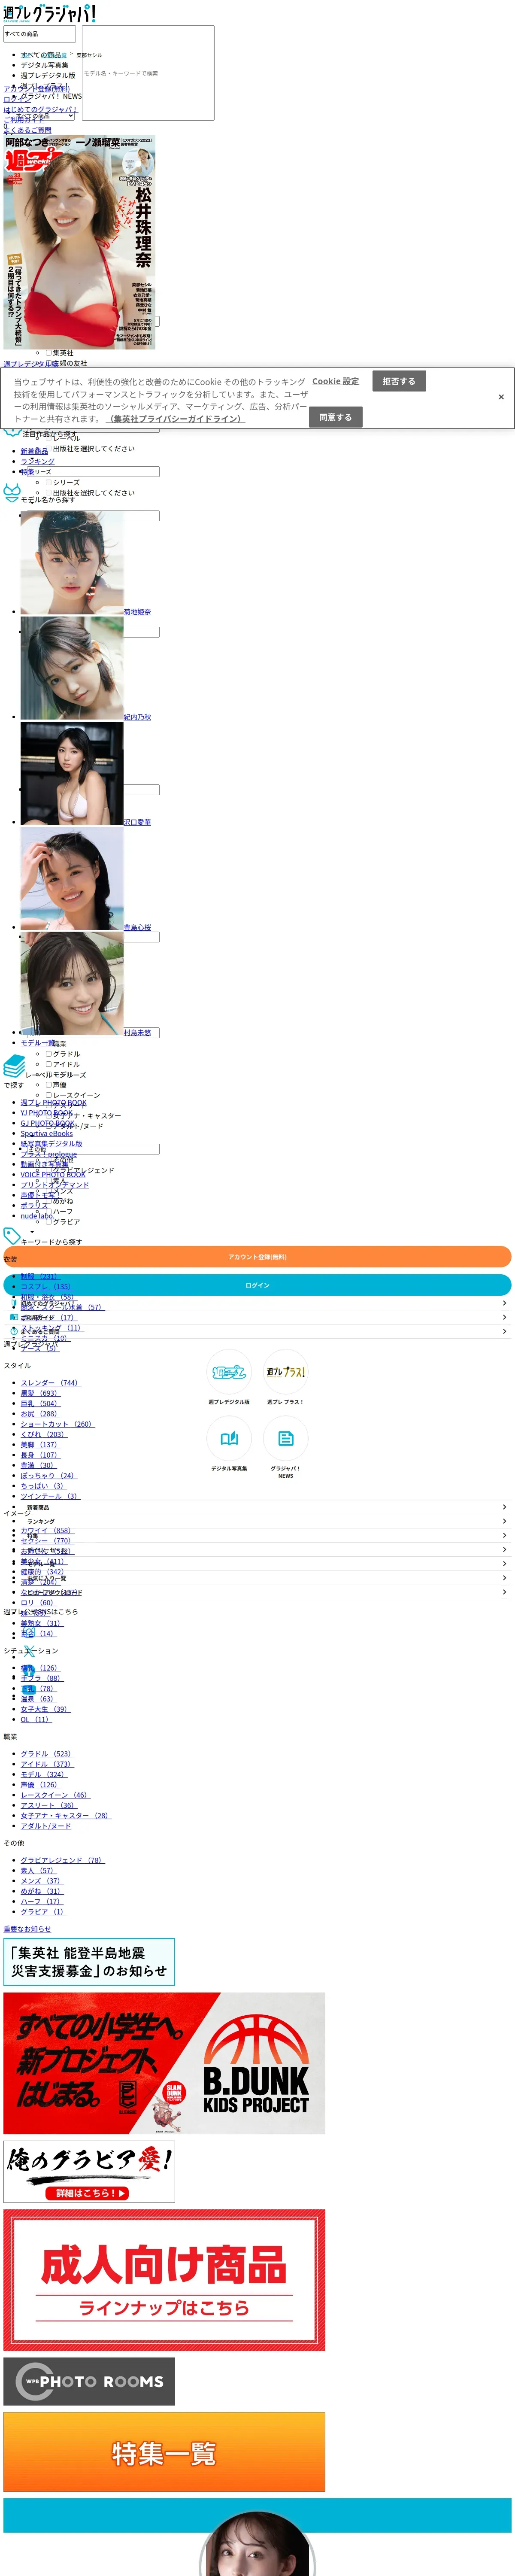Open the 村島未悠 model link
Viewport: 515px width, 2576px height.
(137, 1033)
